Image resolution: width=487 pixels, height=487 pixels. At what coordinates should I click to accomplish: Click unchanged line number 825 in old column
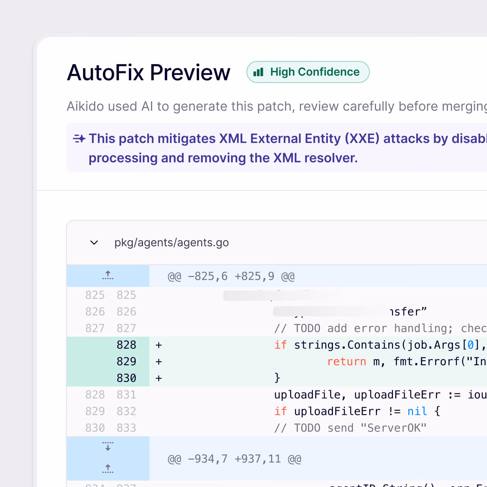95,295
